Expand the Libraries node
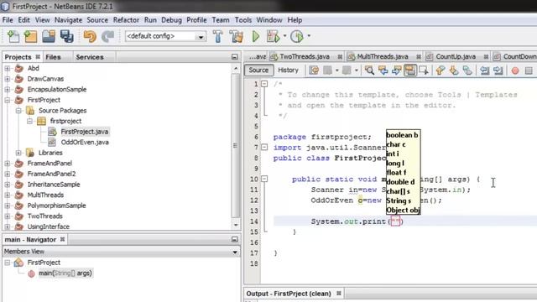Viewport: 537px width, 302px height. click(18, 153)
